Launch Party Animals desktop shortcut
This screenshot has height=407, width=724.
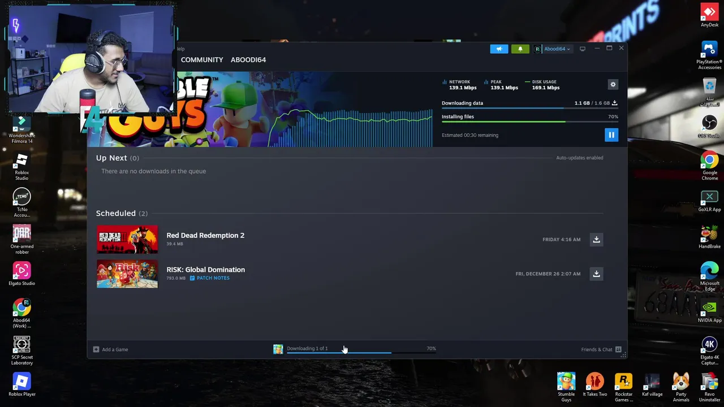[x=681, y=388]
